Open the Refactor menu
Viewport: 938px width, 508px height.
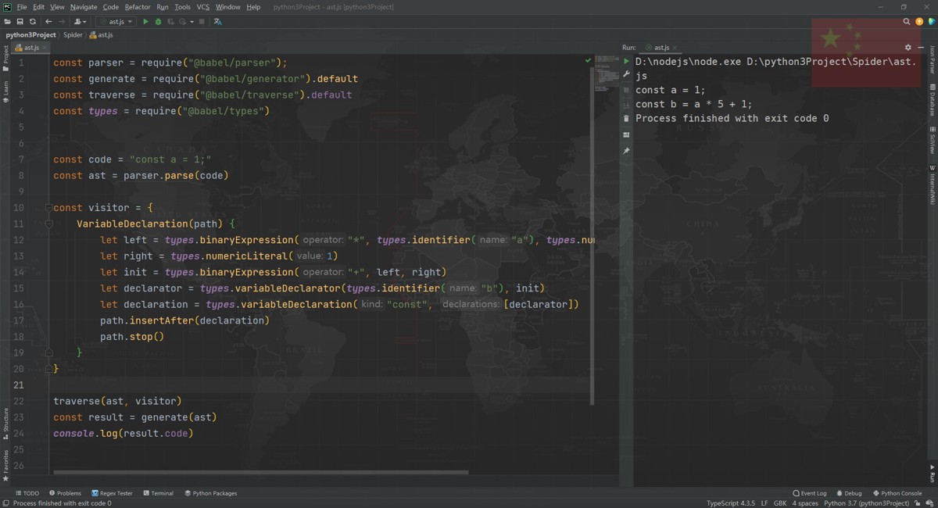click(138, 7)
